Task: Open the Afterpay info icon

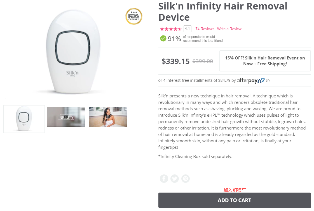Action: (x=268, y=81)
